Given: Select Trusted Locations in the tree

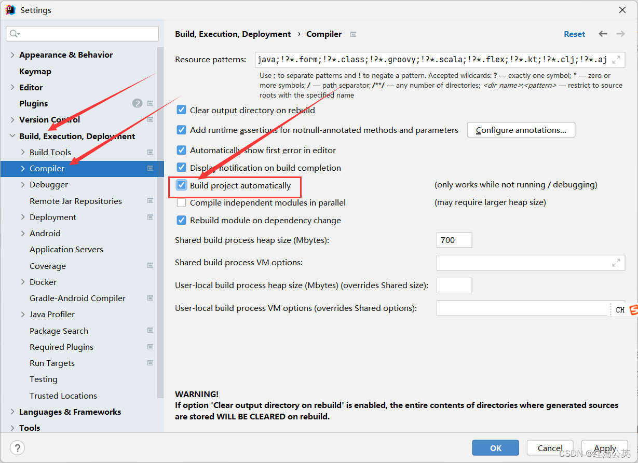Looking at the screenshot, I should (63, 396).
